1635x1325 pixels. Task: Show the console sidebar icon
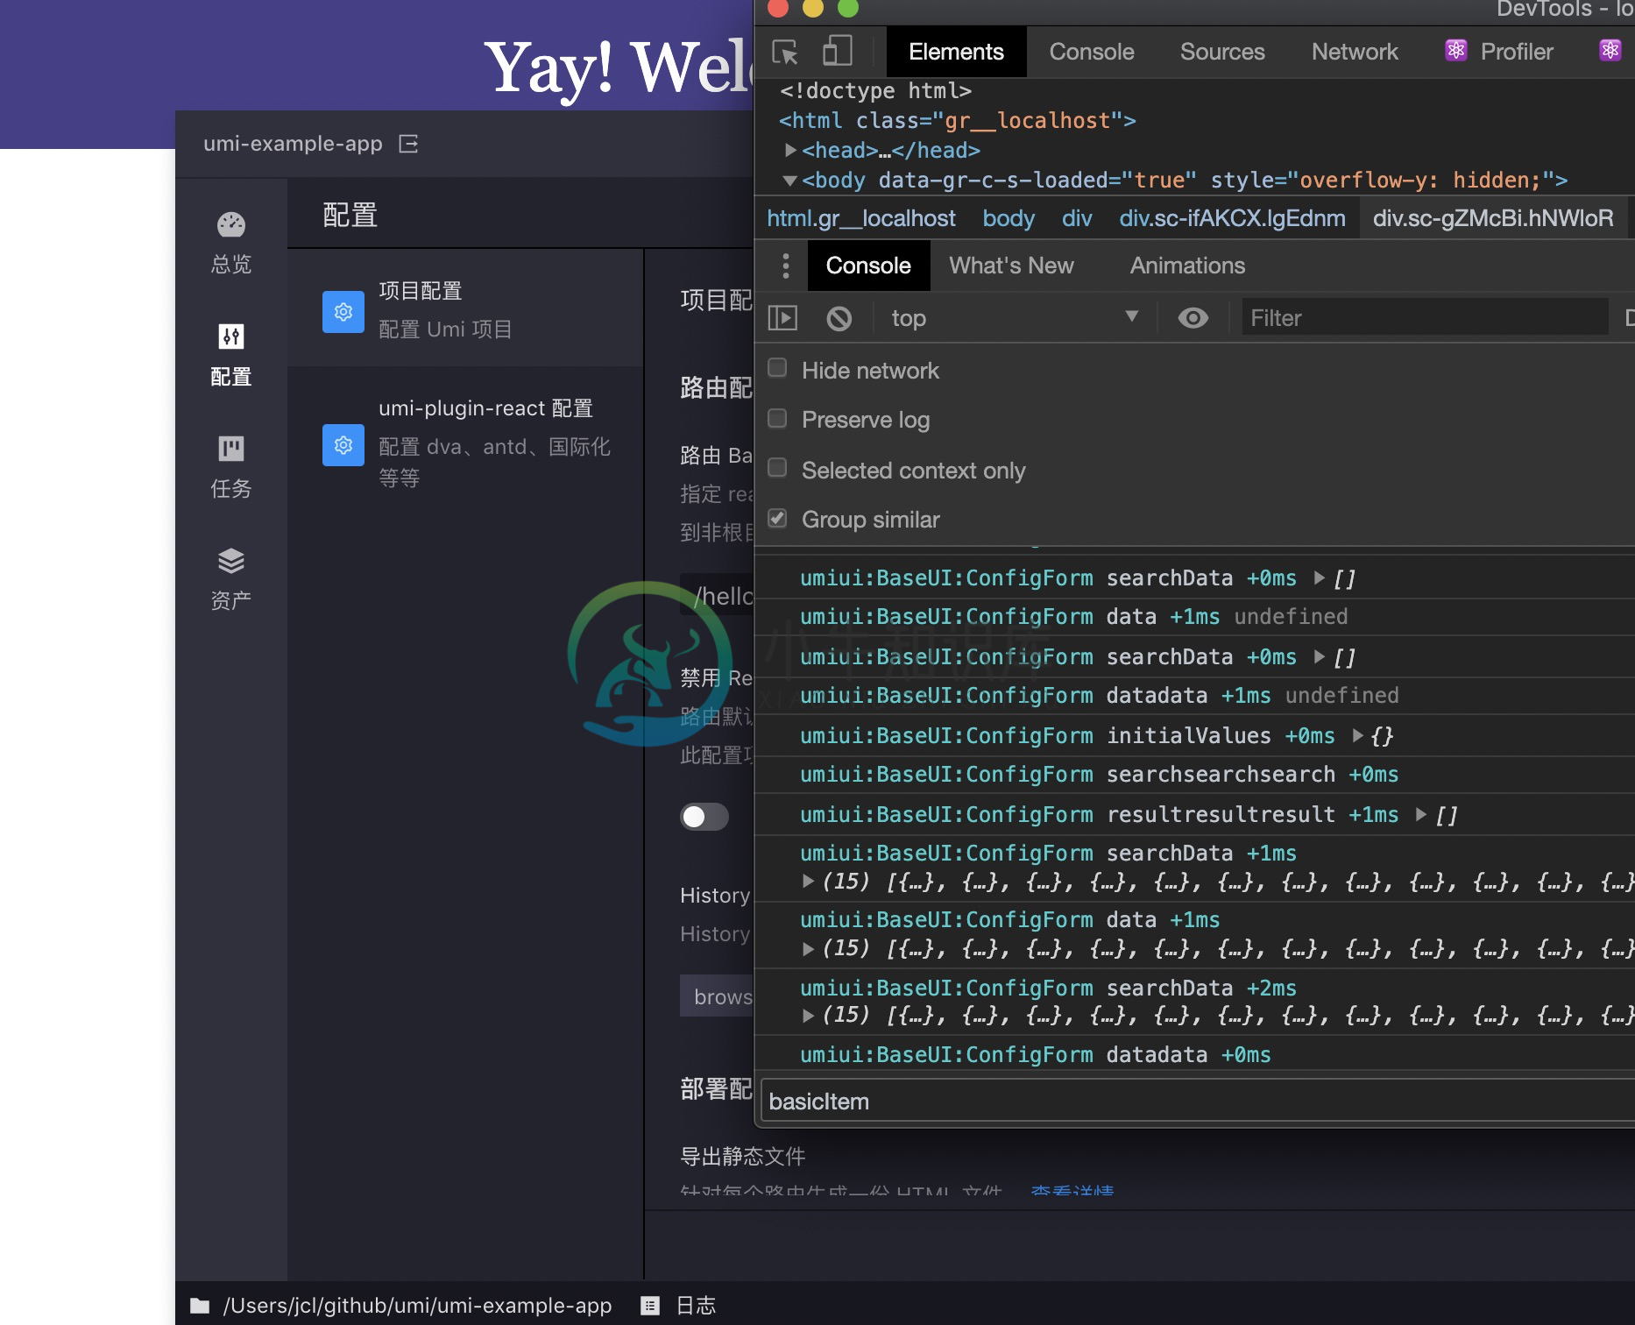[x=782, y=318]
